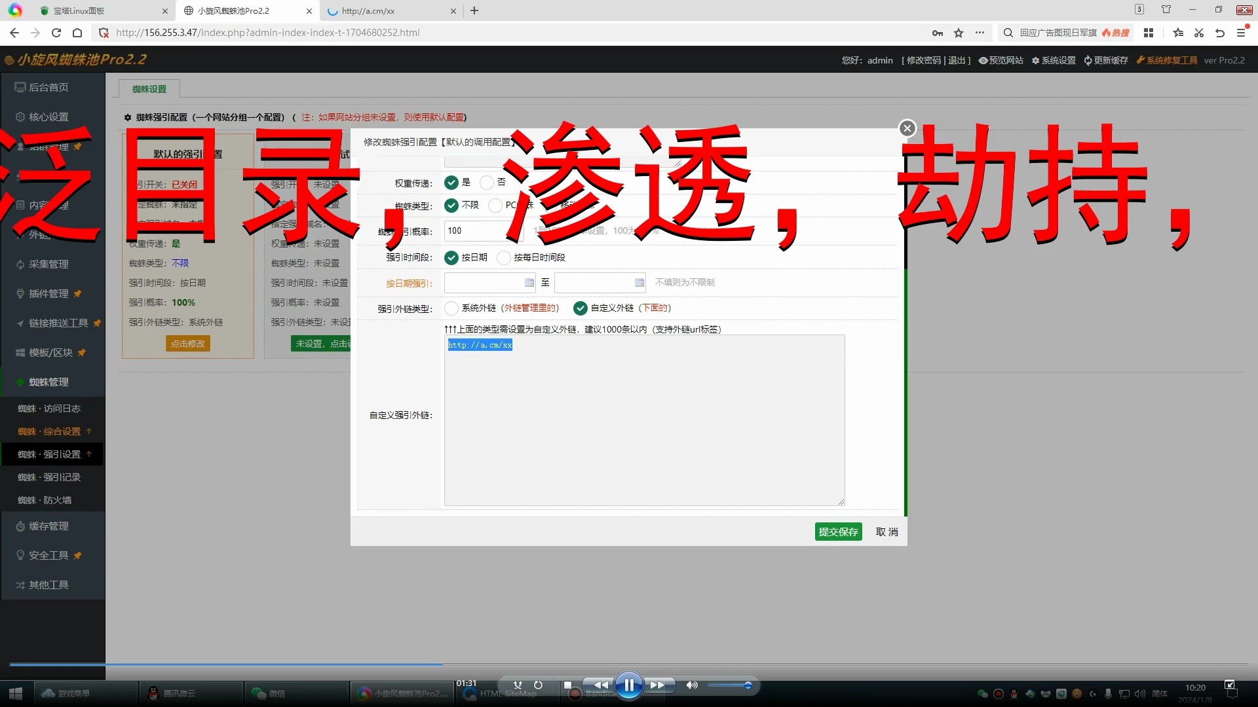
Task: Click the 自定义强引外链 textarea
Action: [644, 420]
